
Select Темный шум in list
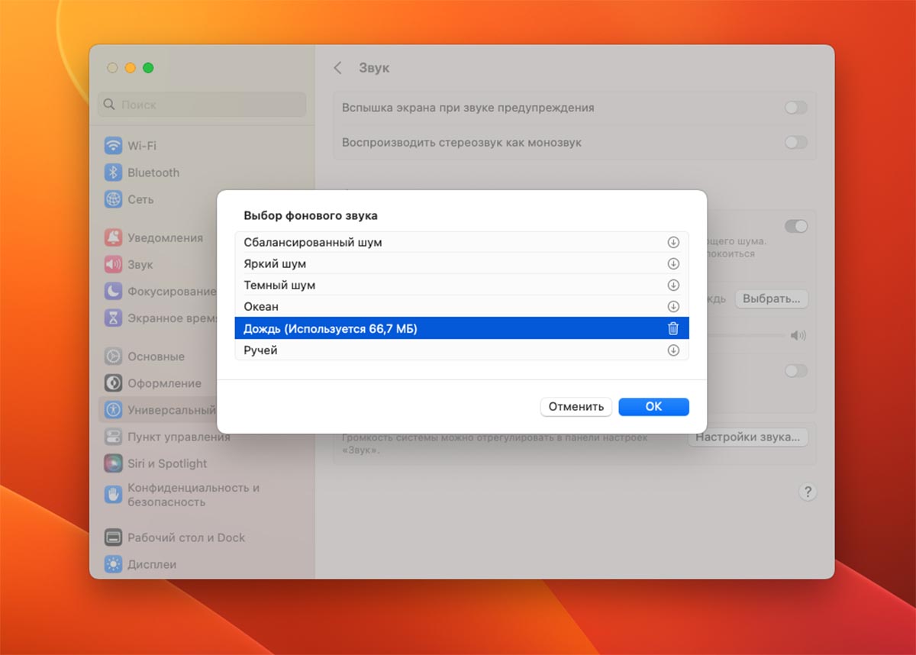[x=462, y=285]
